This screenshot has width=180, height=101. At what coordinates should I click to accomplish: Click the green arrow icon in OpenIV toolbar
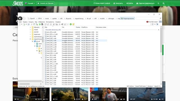tap(40, 24)
